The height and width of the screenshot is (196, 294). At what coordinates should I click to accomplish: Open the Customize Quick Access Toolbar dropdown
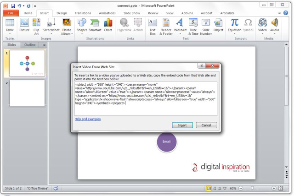point(35,6)
